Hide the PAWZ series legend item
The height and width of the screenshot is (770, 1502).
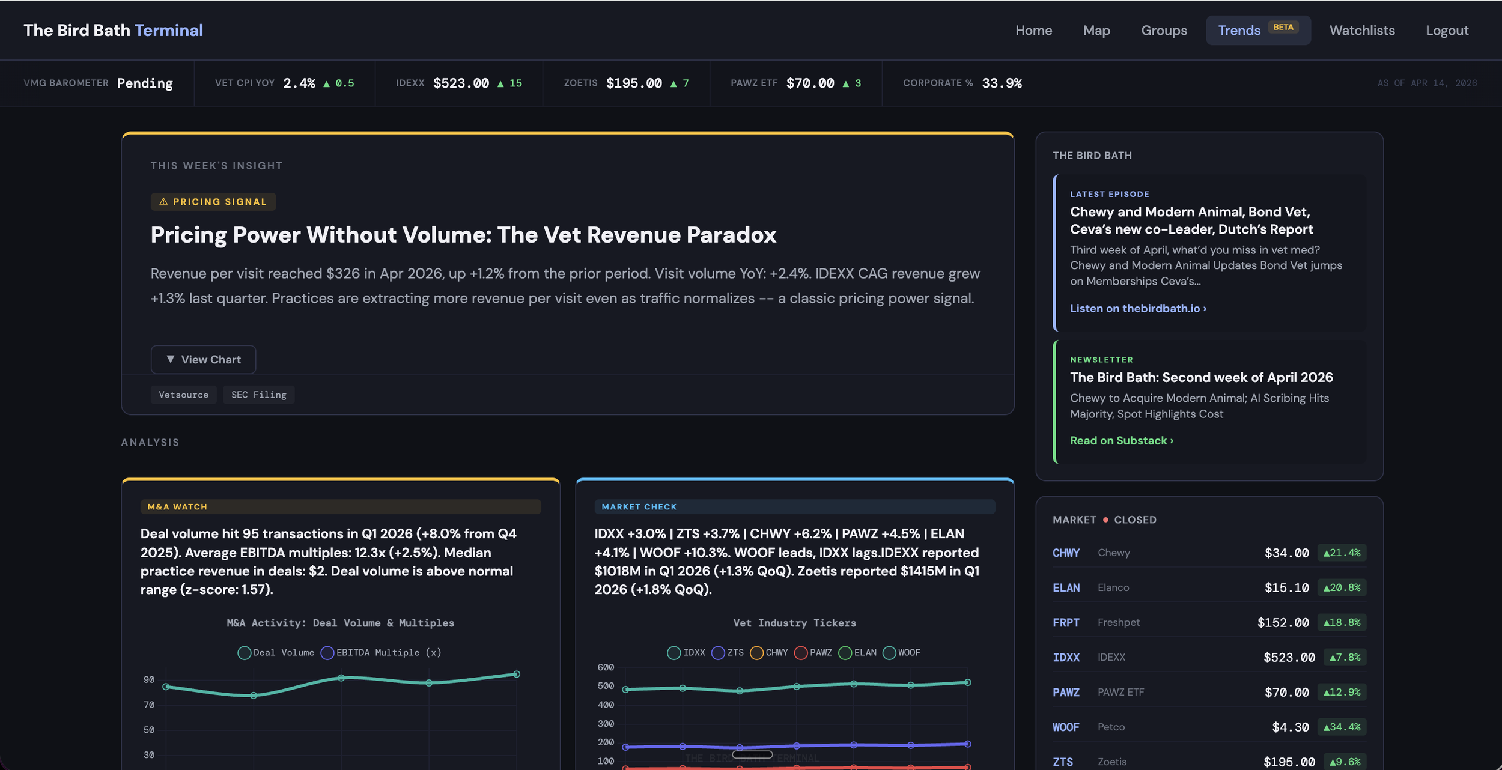tap(801, 653)
